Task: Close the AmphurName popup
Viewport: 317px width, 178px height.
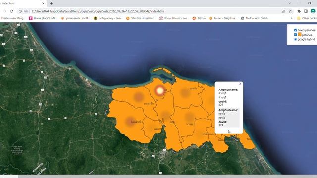Action: click(240, 84)
